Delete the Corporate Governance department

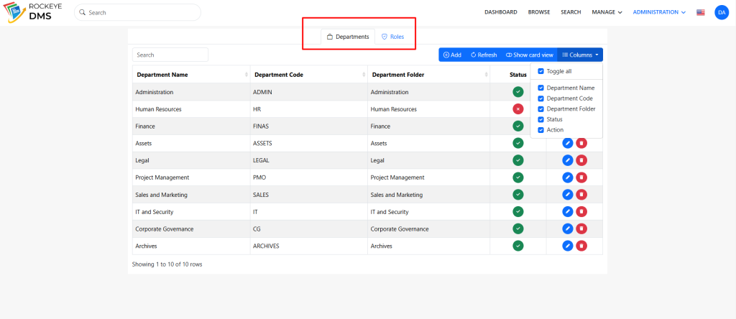[x=581, y=228]
